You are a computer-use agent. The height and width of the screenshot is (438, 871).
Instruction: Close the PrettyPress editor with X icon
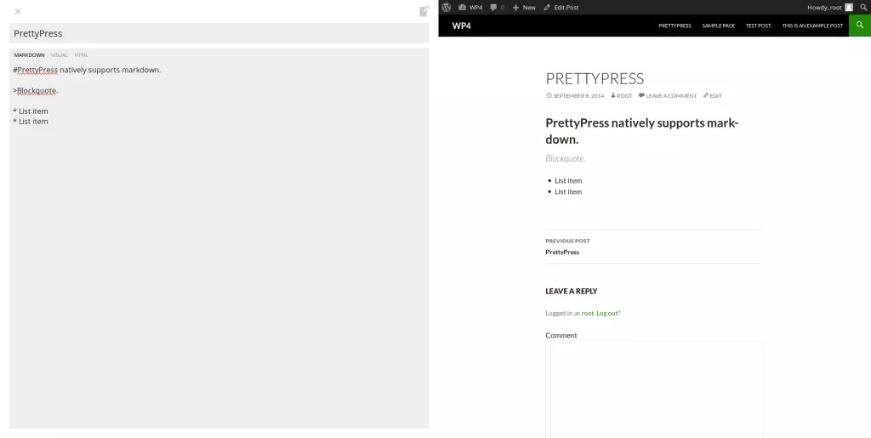[x=18, y=11]
